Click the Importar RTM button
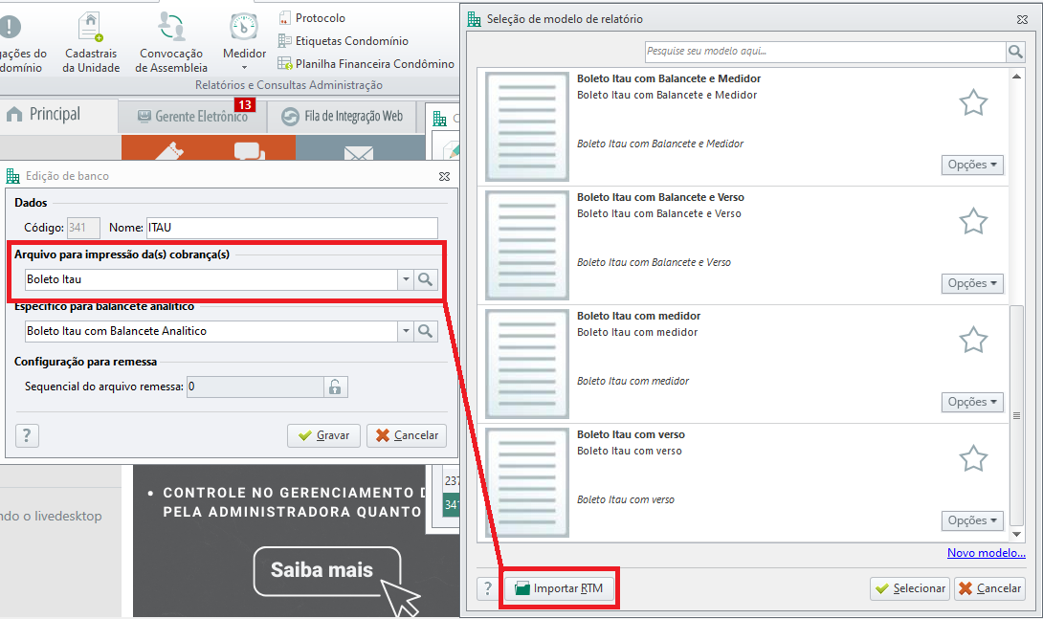This screenshot has width=1043, height=619. (560, 588)
